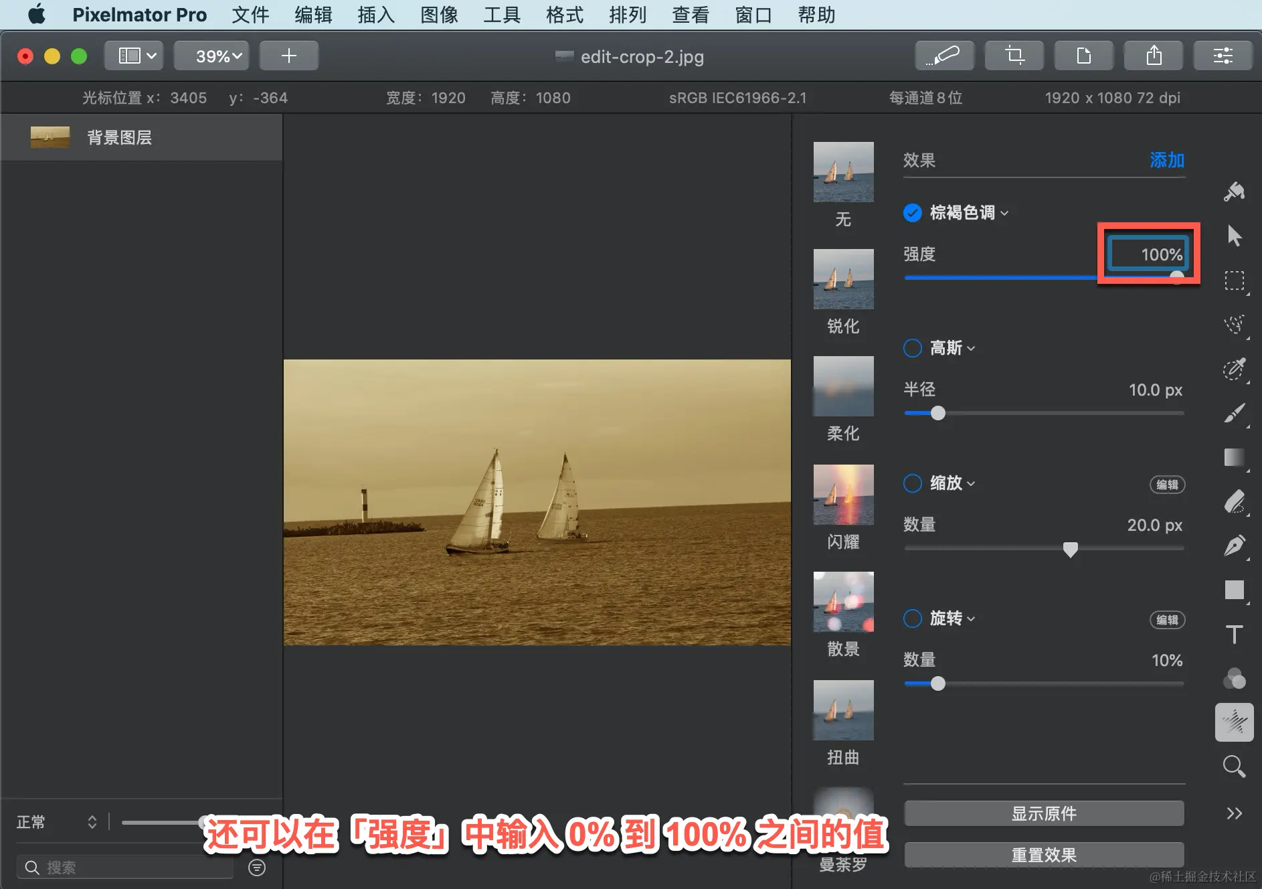The width and height of the screenshot is (1262, 889).
Task: Apply the 散景 effect preset thumbnail
Action: [x=843, y=602]
